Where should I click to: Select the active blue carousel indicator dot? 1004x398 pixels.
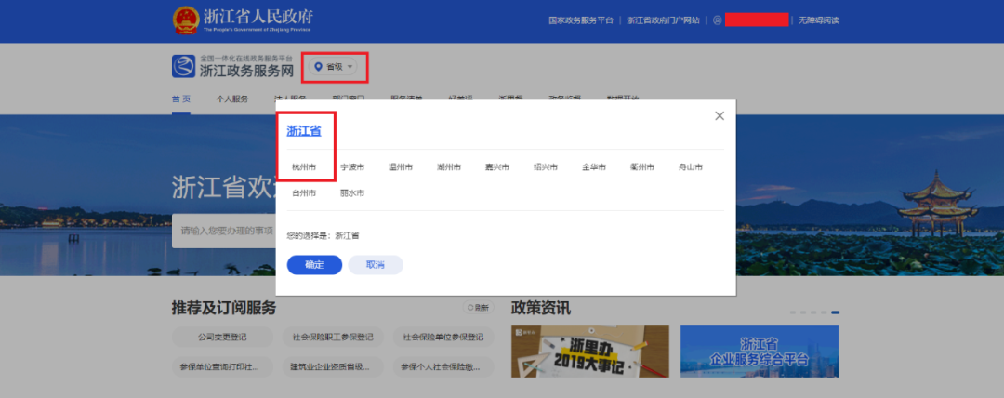point(835,312)
